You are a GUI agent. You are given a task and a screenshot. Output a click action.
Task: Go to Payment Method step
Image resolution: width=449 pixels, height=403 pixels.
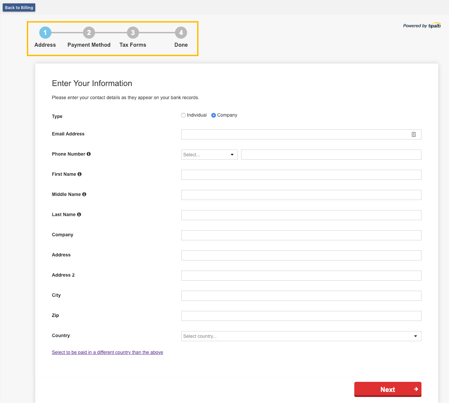(89, 33)
